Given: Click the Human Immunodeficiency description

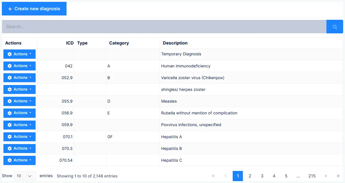Looking at the screenshot, I should pos(186,66).
